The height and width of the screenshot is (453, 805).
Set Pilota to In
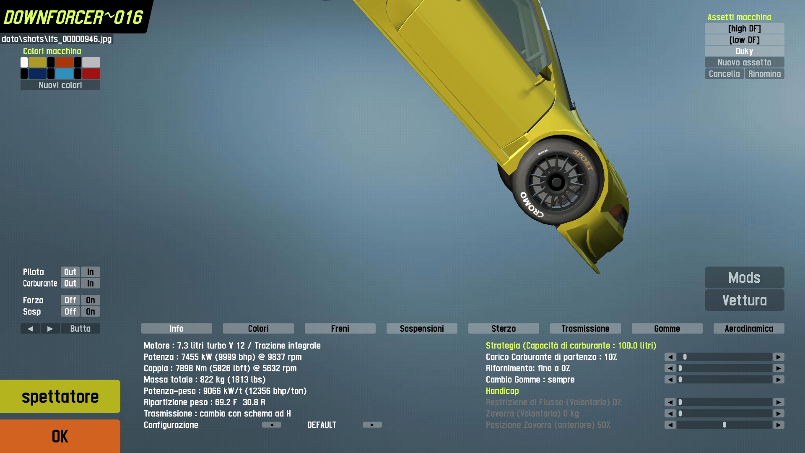(x=90, y=272)
